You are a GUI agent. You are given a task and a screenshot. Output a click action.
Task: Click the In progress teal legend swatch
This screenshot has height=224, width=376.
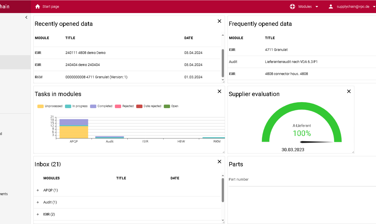68,106
